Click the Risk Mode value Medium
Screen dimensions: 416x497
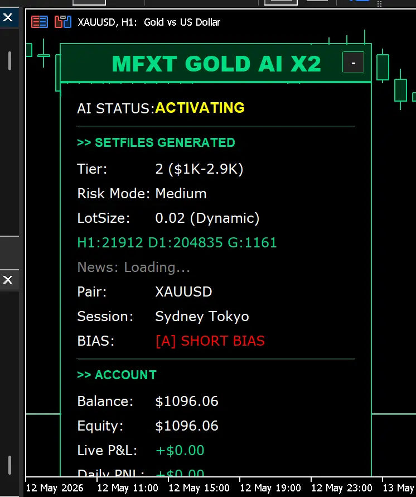181,193
